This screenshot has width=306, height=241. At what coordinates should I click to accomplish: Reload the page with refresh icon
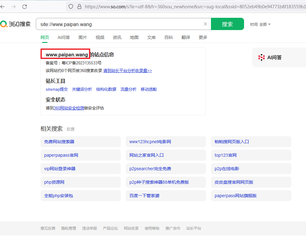point(25,7)
